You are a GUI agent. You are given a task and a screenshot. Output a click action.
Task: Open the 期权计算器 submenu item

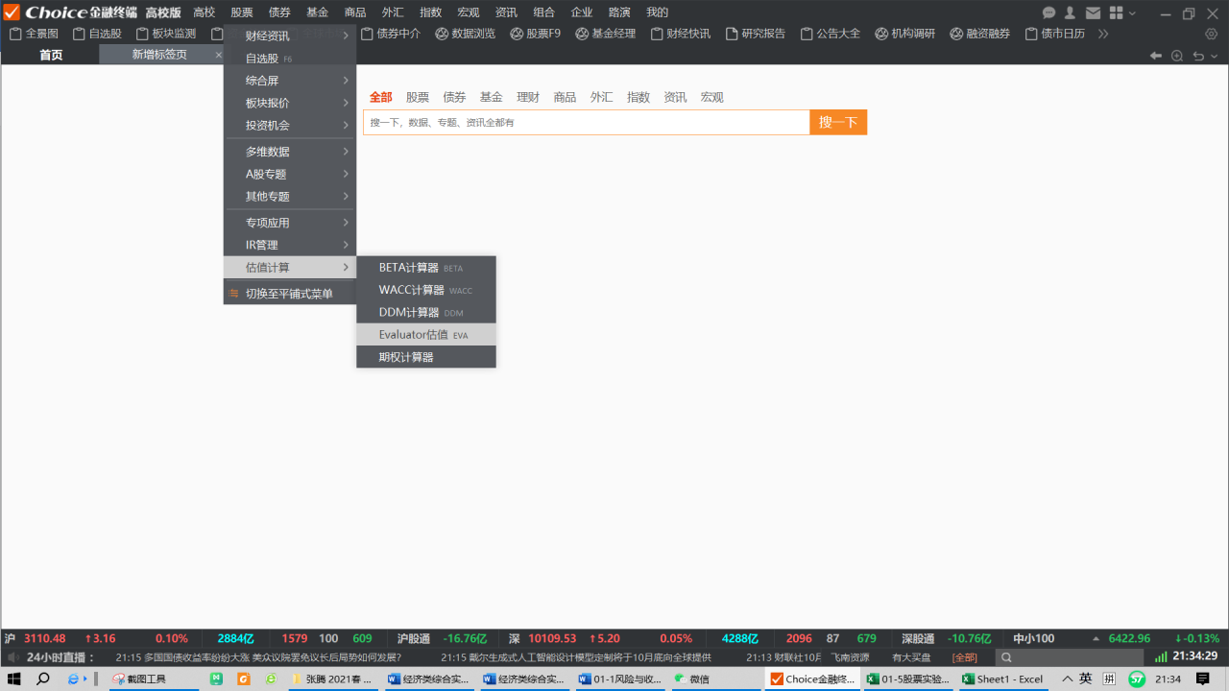[426, 357]
